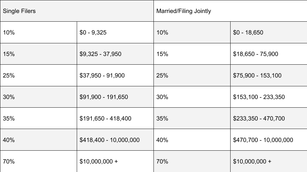This screenshot has height=172, width=307.
Task: Select the married filers 40% rate cell
Action: point(192,140)
